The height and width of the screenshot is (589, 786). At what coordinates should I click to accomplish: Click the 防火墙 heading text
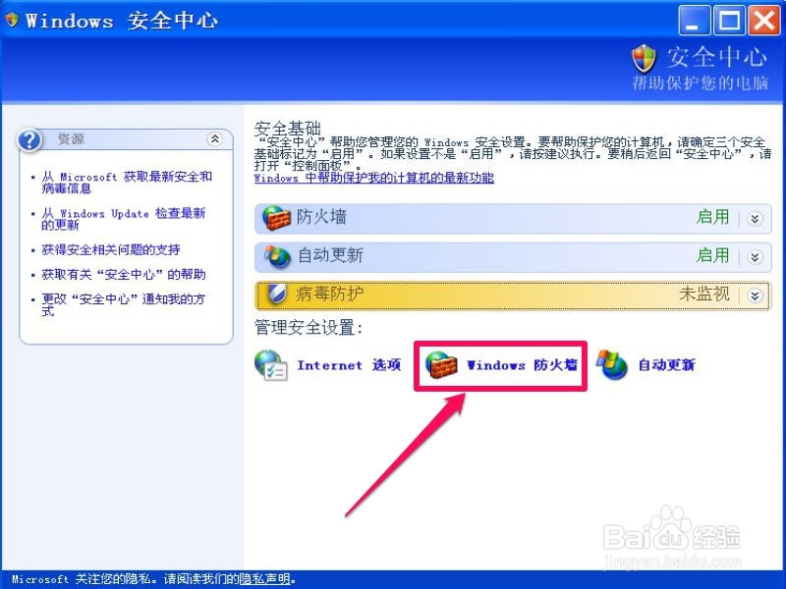(321, 217)
